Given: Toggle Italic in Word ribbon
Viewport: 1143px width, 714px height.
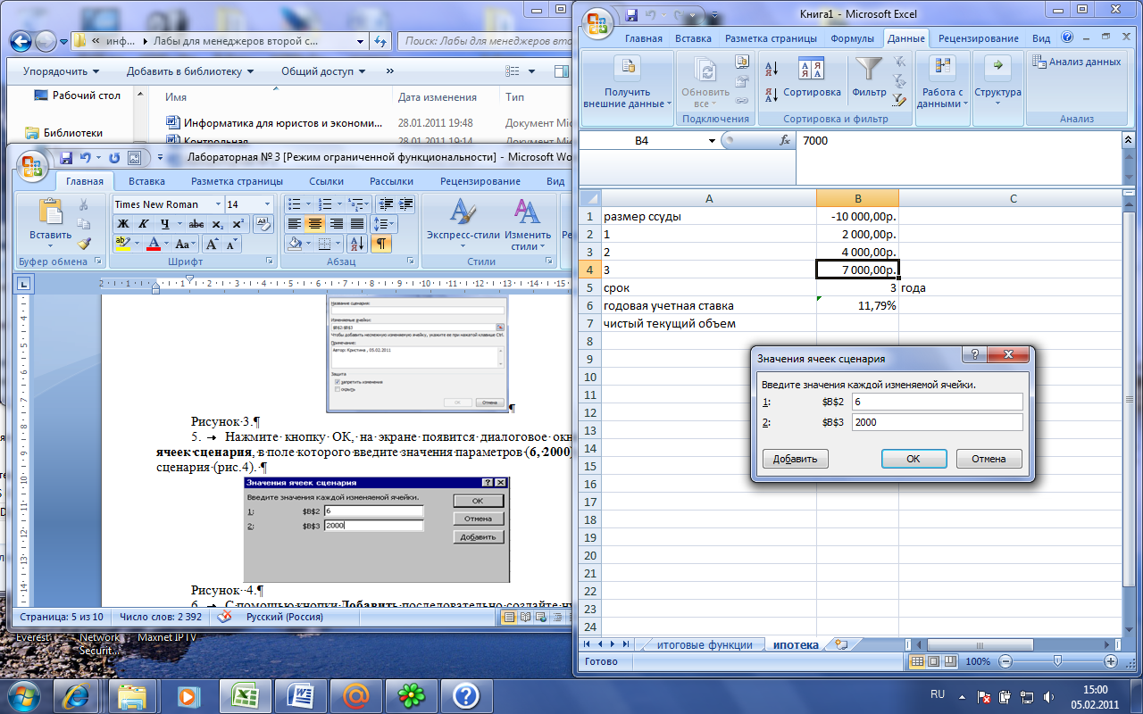Looking at the screenshot, I should pos(143,224).
